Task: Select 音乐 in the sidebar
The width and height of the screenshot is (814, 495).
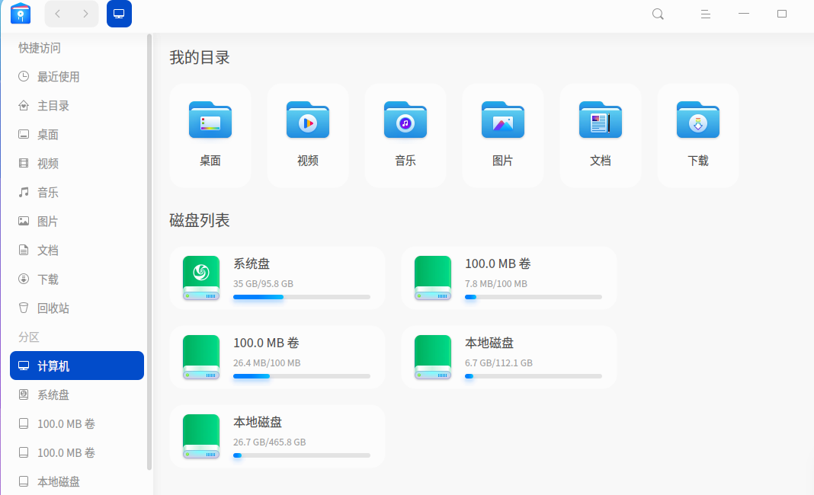Action: click(x=77, y=193)
